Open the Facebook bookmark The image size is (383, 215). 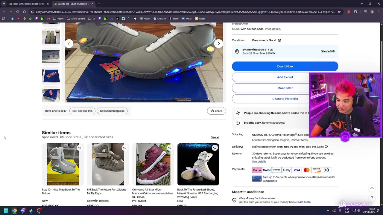pyautogui.click(x=12, y=19)
